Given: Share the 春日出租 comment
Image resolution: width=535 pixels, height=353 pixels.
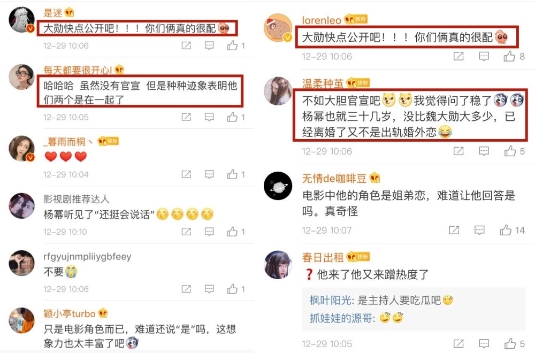Looking at the screenshot, I should pyautogui.click(x=458, y=343).
